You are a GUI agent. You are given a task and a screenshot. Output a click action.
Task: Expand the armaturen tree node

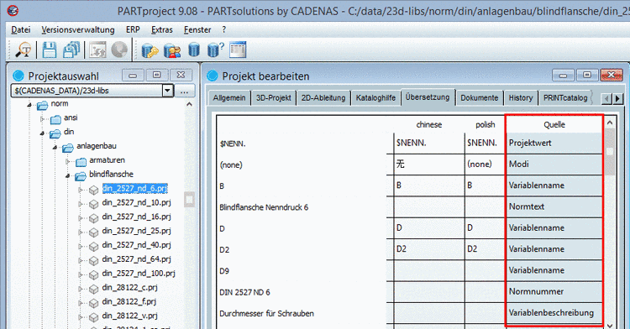(68, 162)
